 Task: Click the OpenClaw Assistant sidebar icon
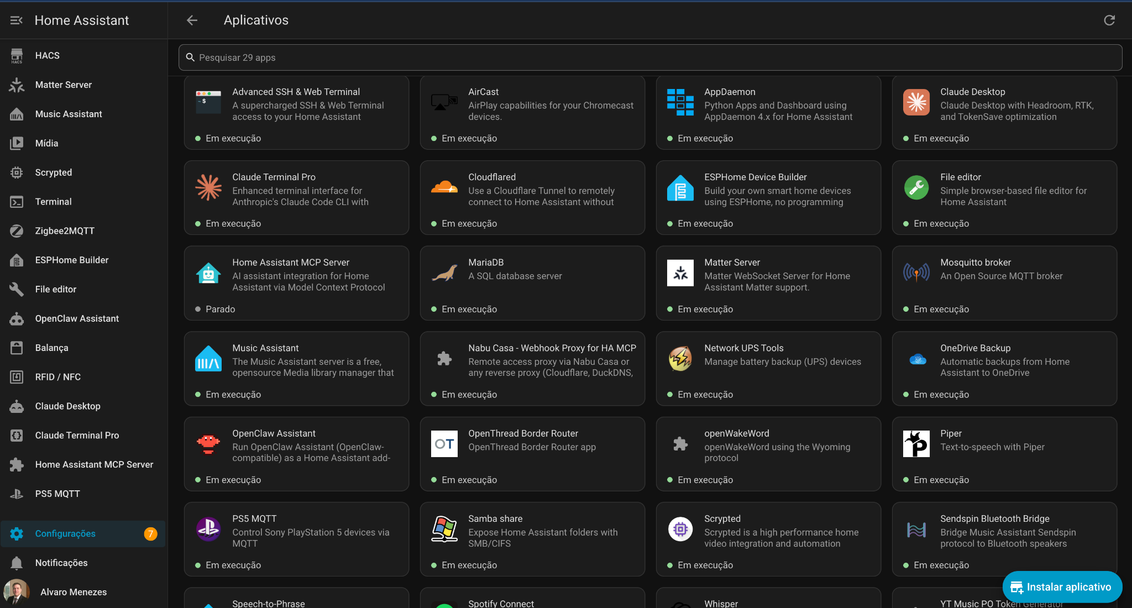tap(17, 318)
